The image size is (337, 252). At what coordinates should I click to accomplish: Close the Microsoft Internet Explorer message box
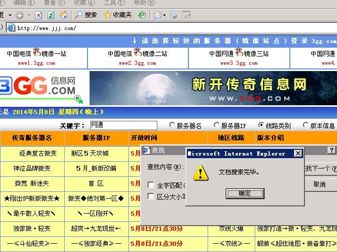pyautogui.click(x=298, y=153)
